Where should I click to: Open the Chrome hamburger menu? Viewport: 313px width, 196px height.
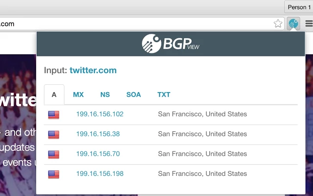(309, 23)
